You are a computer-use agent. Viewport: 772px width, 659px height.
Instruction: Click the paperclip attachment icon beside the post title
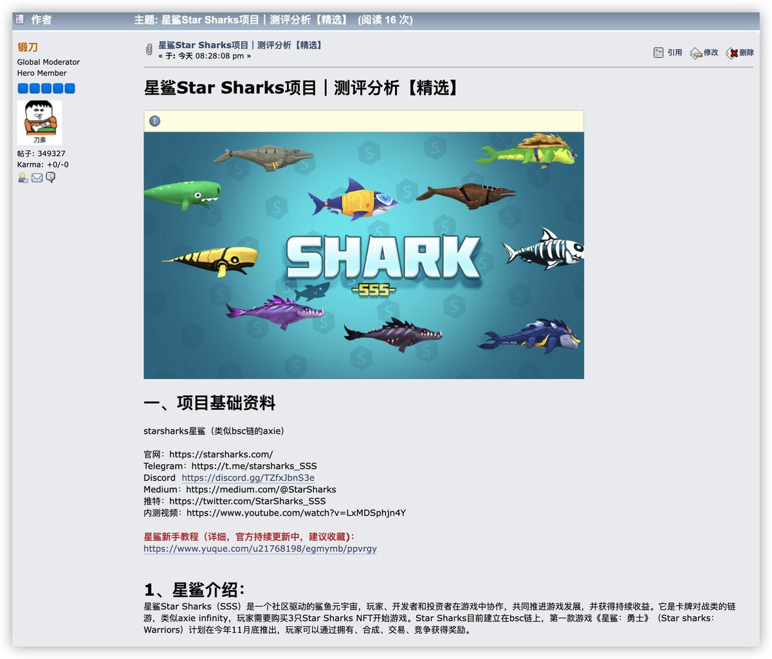149,50
